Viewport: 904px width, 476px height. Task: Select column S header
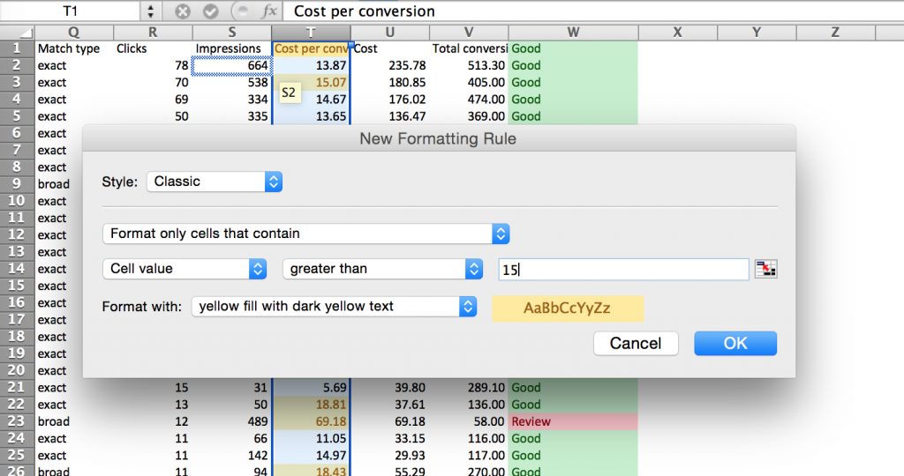coord(232,33)
